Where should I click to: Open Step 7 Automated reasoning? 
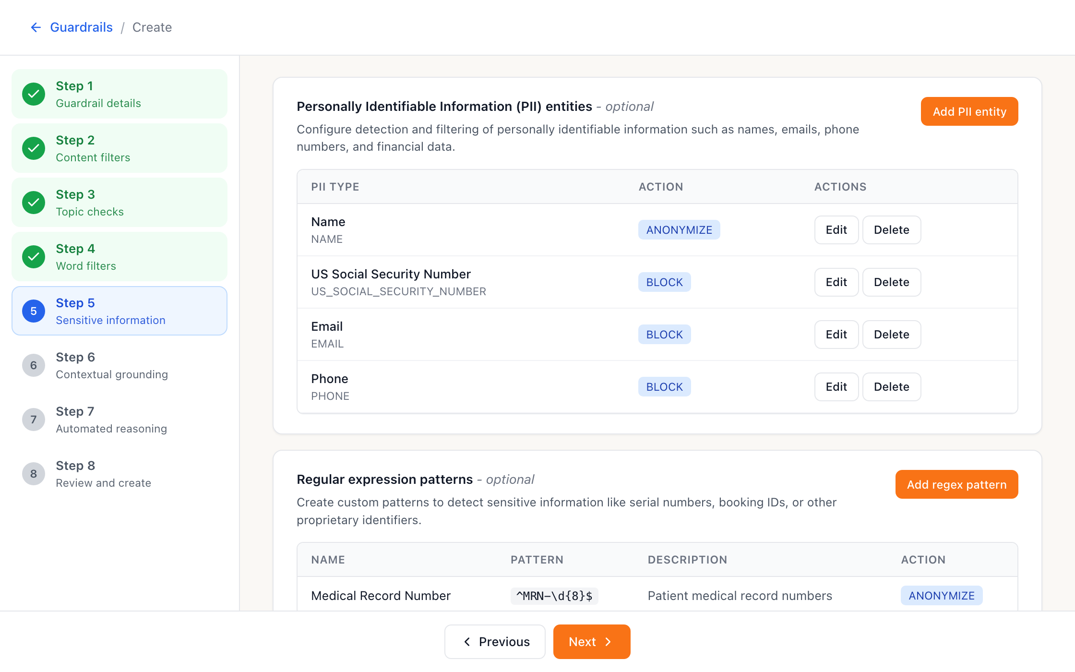click(x=119, y=420)
